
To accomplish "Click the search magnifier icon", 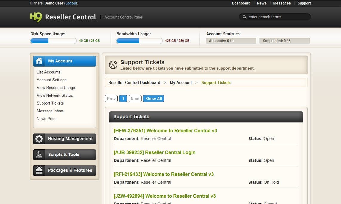I will (245, 17).
